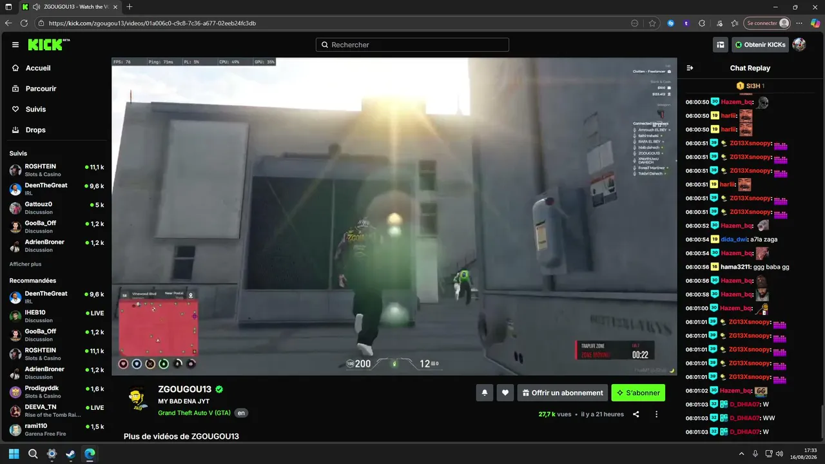This screenshot has width=825, height=464.
Task: Show hidden system tray icons
Action: click(741, 454)
